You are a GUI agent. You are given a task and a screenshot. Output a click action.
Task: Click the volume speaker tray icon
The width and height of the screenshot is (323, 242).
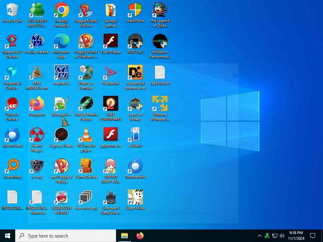tap(282, 236)
